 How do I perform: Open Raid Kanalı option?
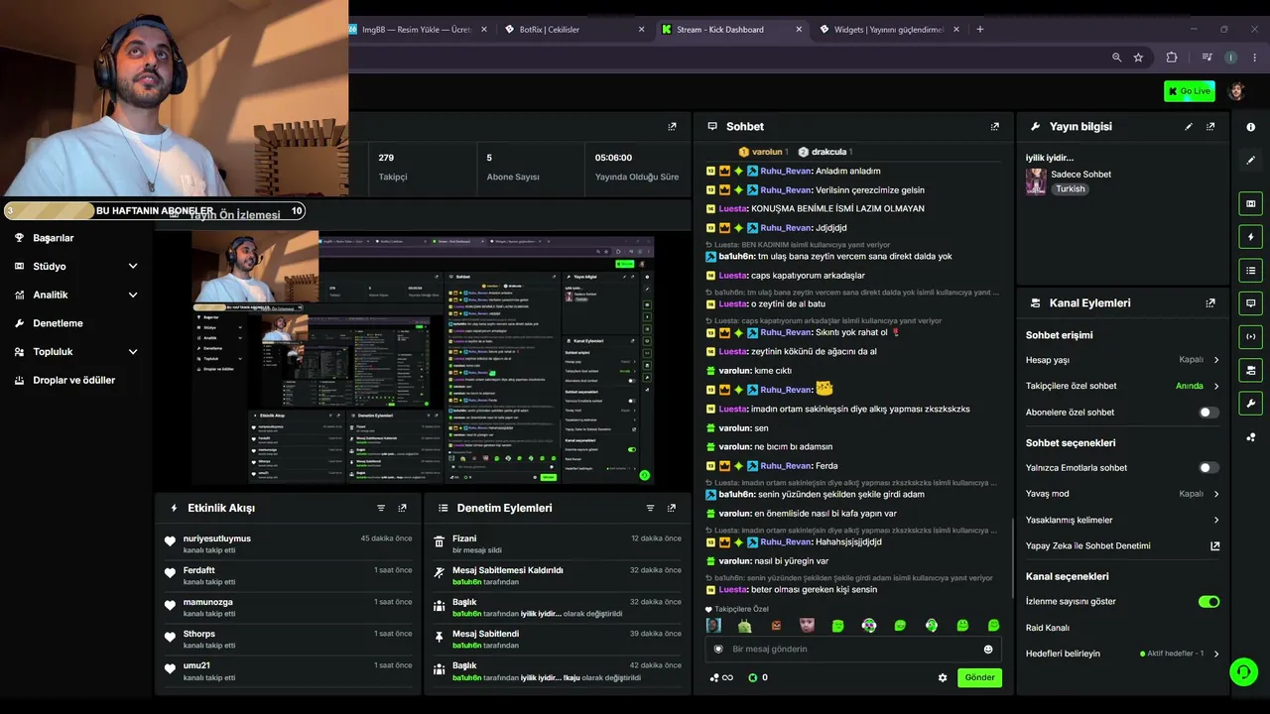(1048, 628)
